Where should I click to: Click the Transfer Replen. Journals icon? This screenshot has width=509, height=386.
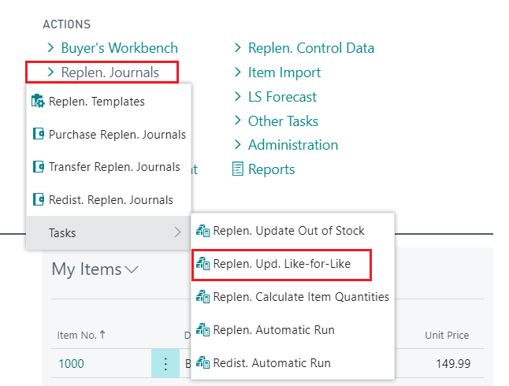(x=38, y=167)
